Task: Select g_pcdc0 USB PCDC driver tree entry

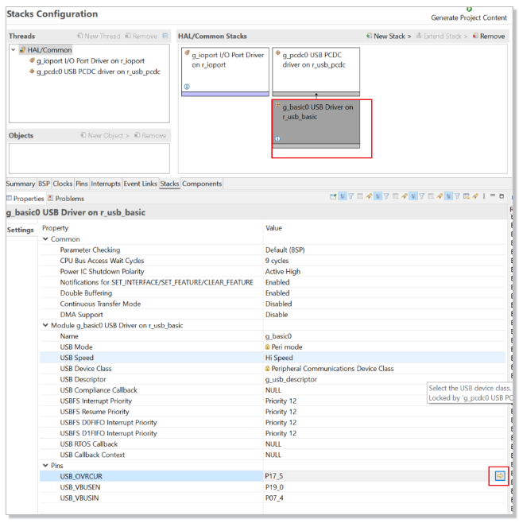Action: tap(99, 72)
